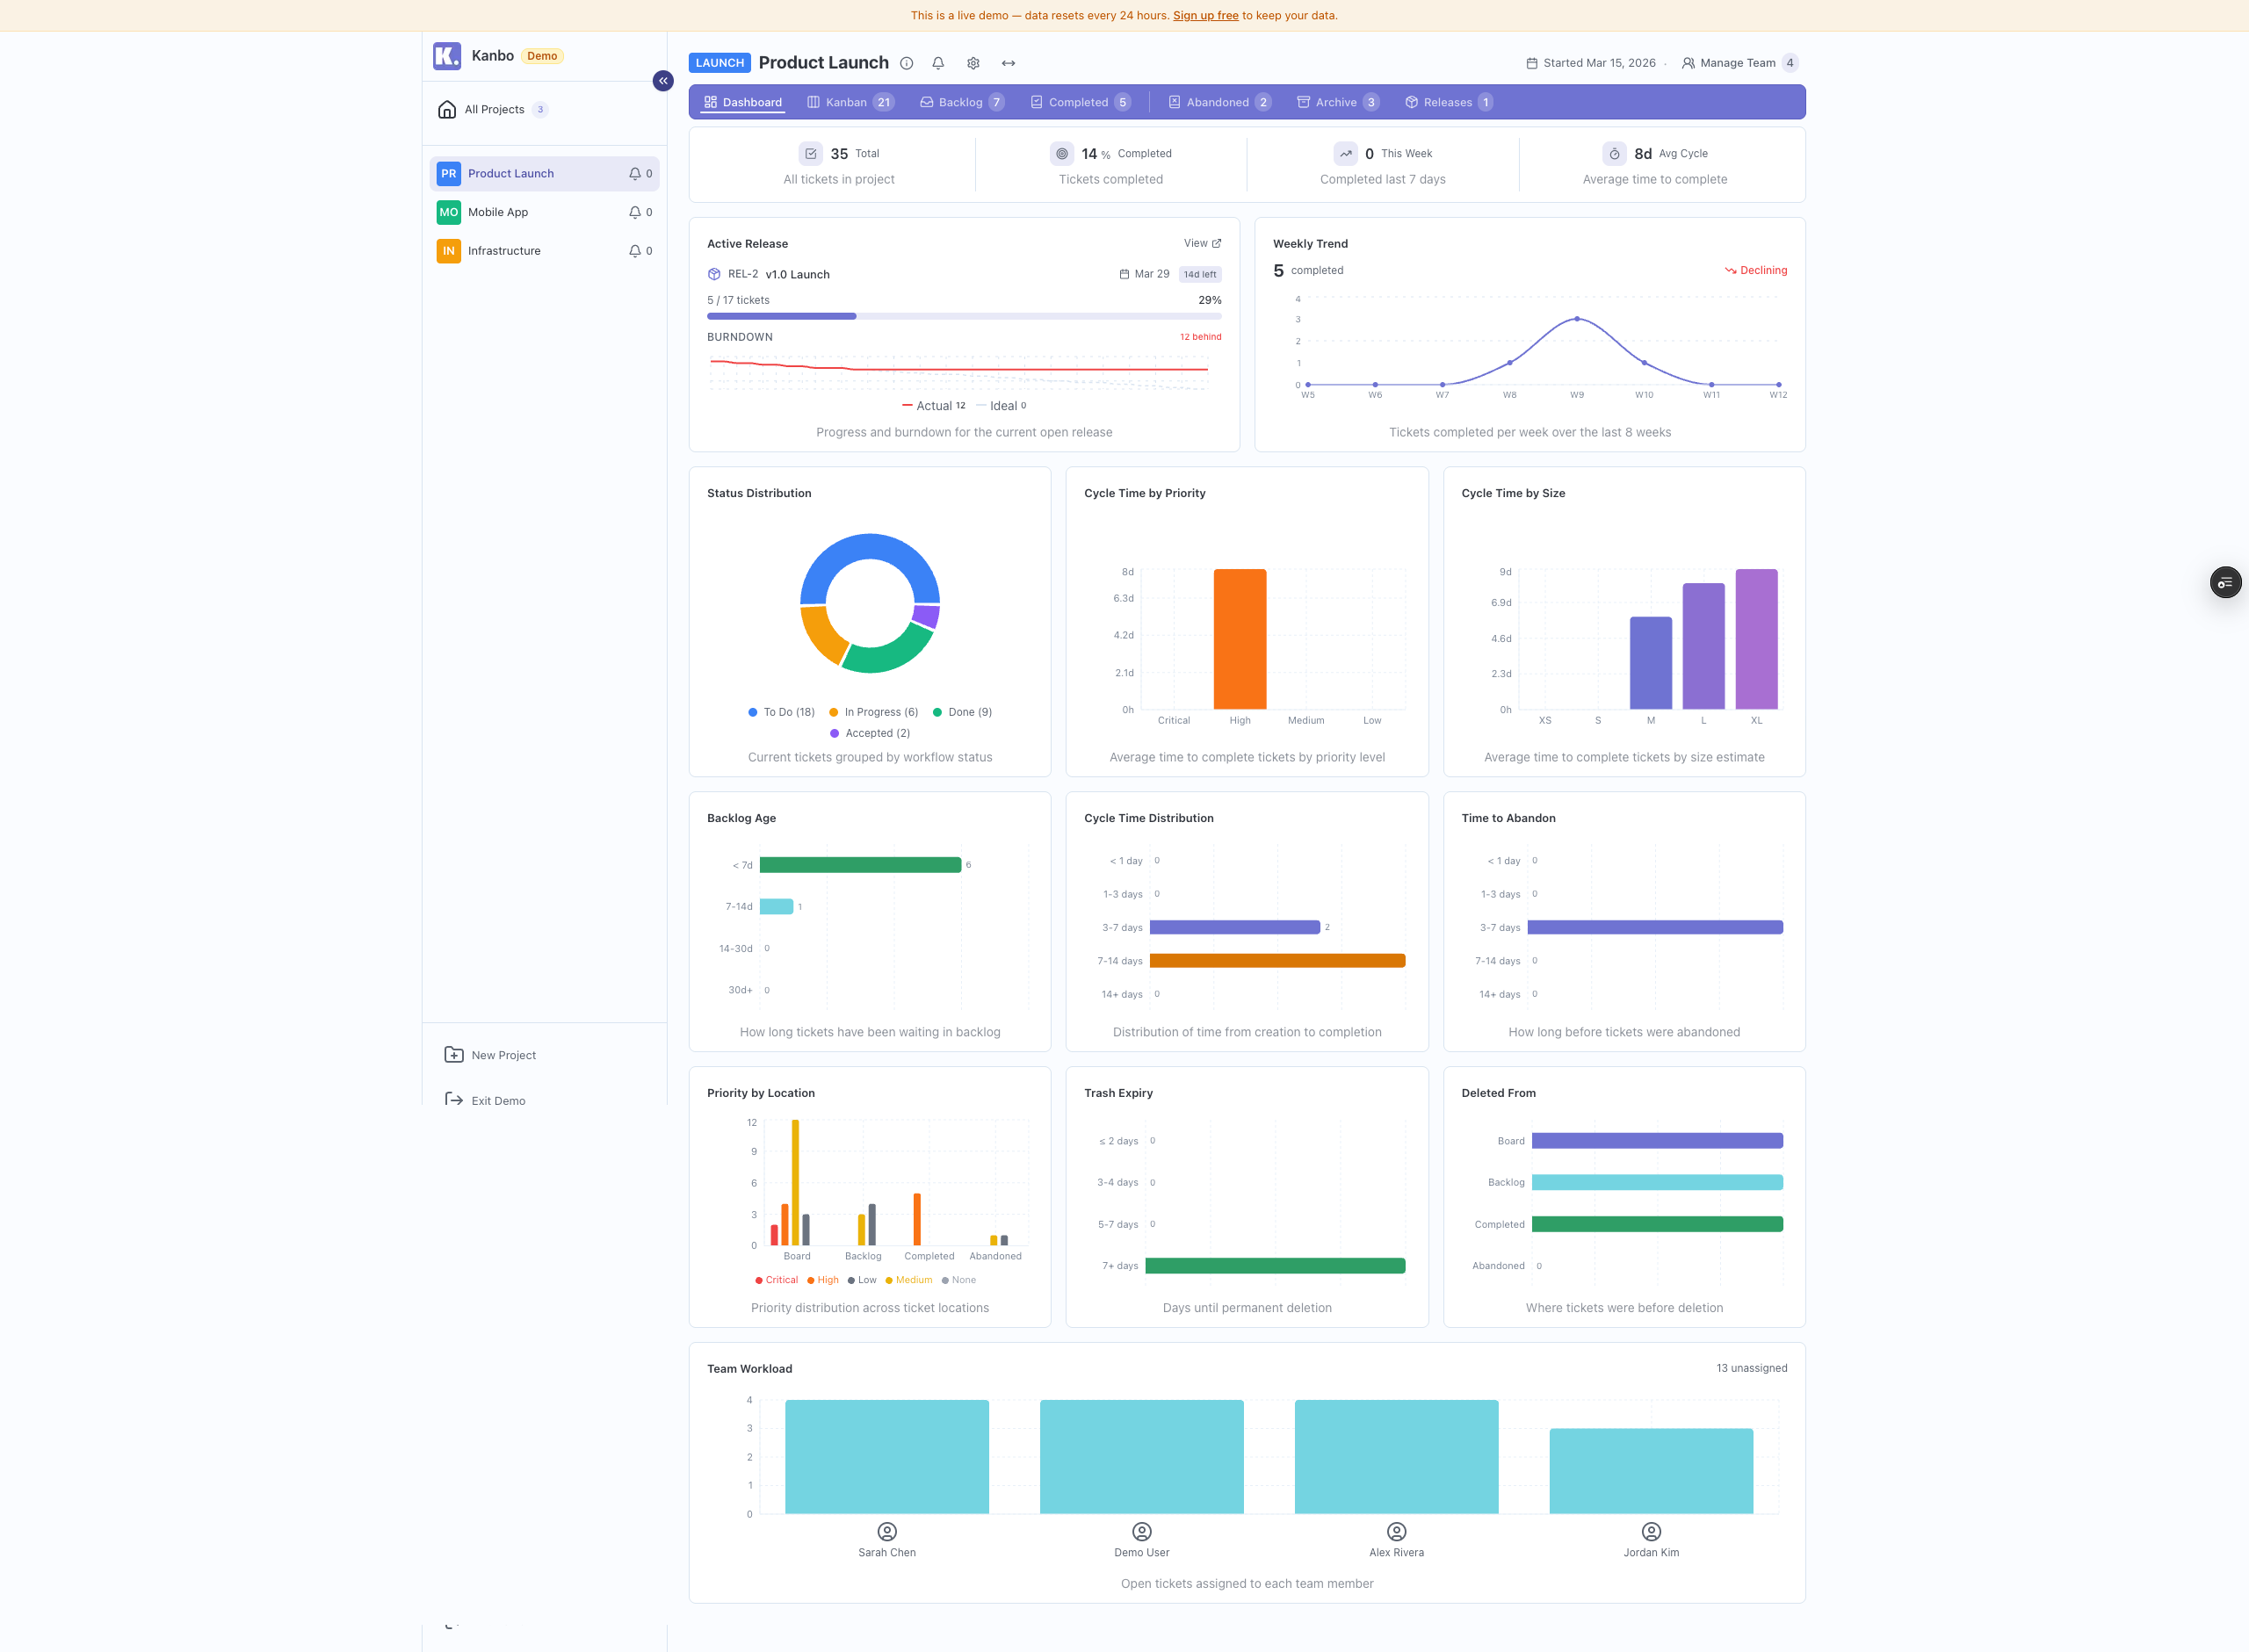This screenshot has width=2249, height=1652.
Task: Click the Kanbo logo icon
Action: (447, 56)
